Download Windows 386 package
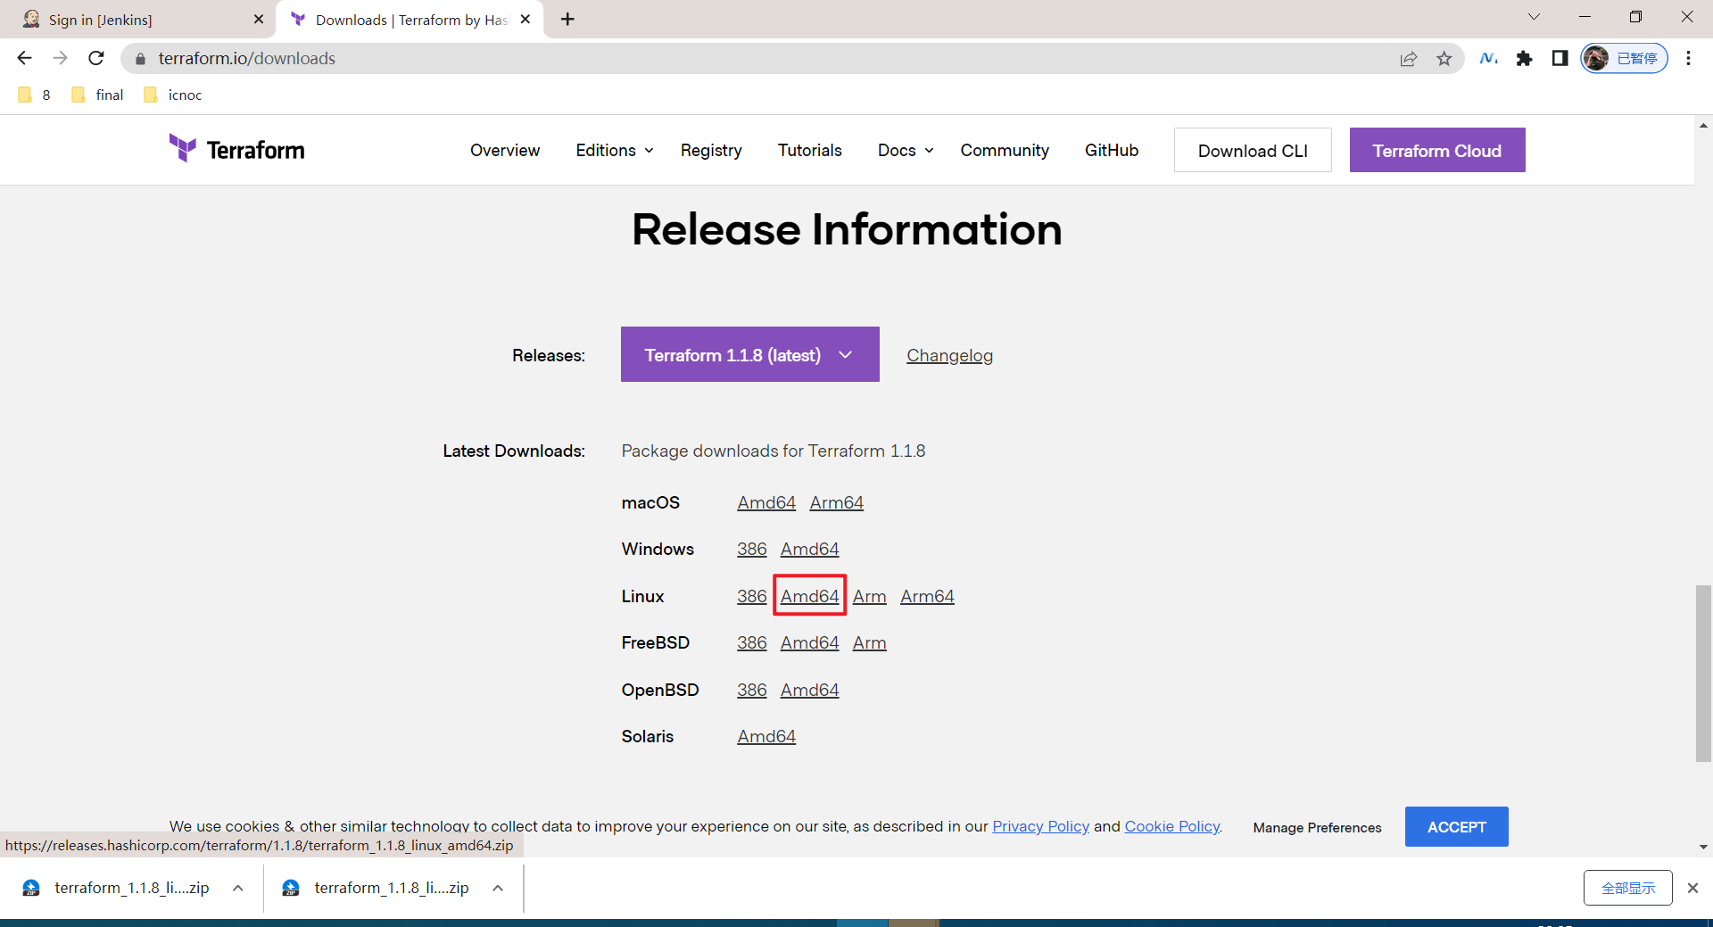Image resolution: width=1713 pixels, height=927 pixels. point(752,549)
